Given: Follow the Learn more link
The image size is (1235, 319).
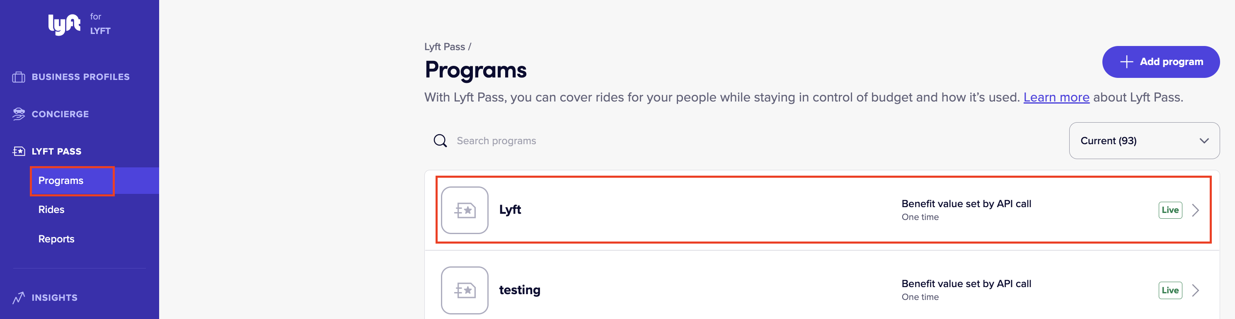Looking at the screenshot, I should click(1056, 97).
